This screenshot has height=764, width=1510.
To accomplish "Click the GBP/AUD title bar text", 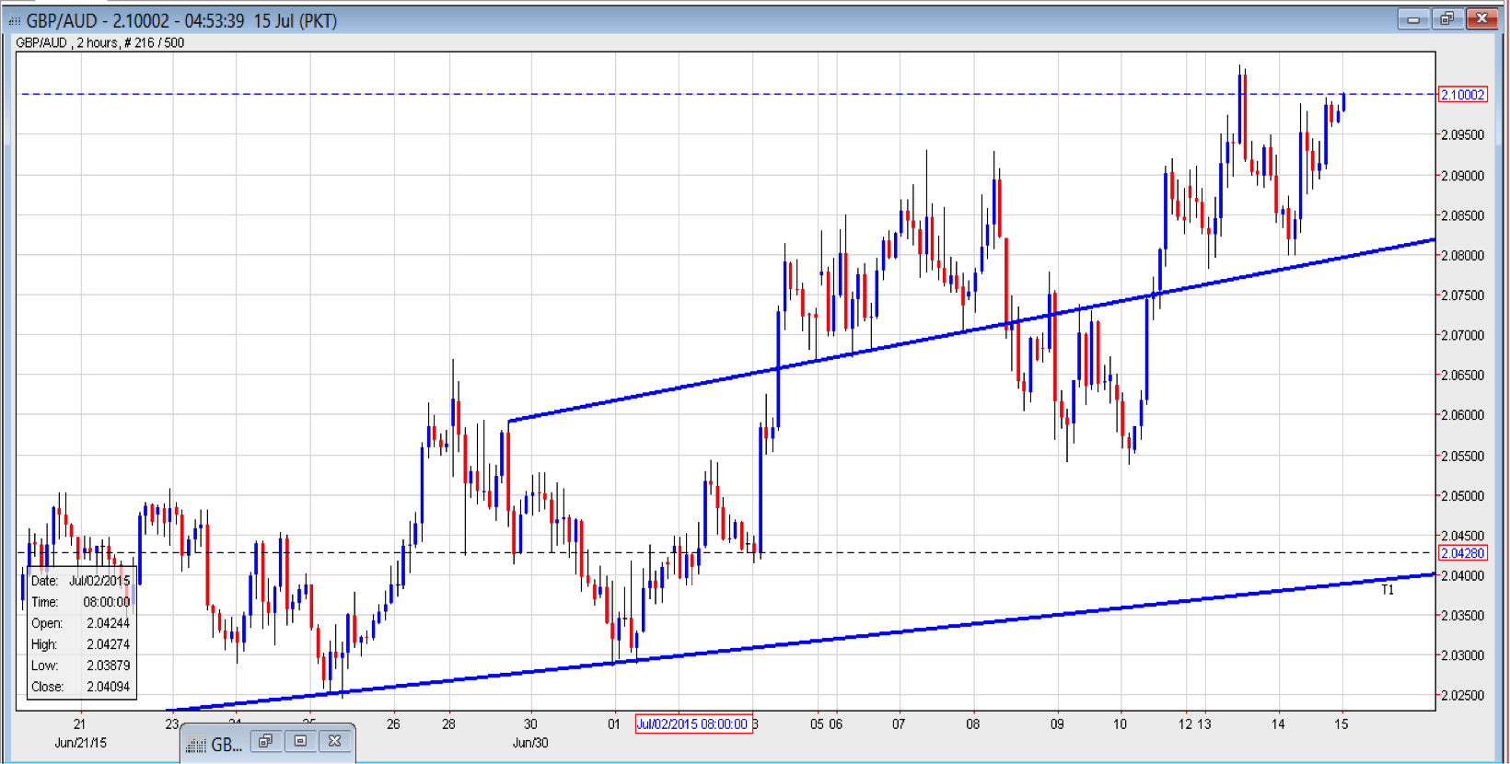I will pyautogui.click(x=181, y=20).
